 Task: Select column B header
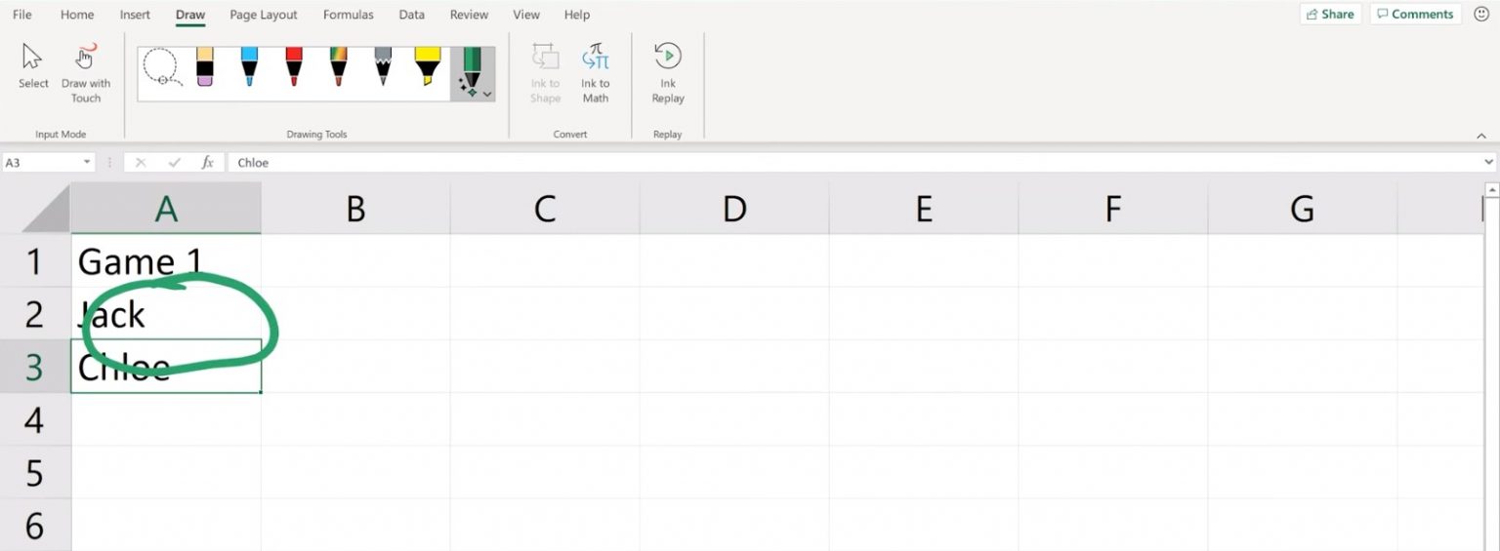click(x=355, y=208)
